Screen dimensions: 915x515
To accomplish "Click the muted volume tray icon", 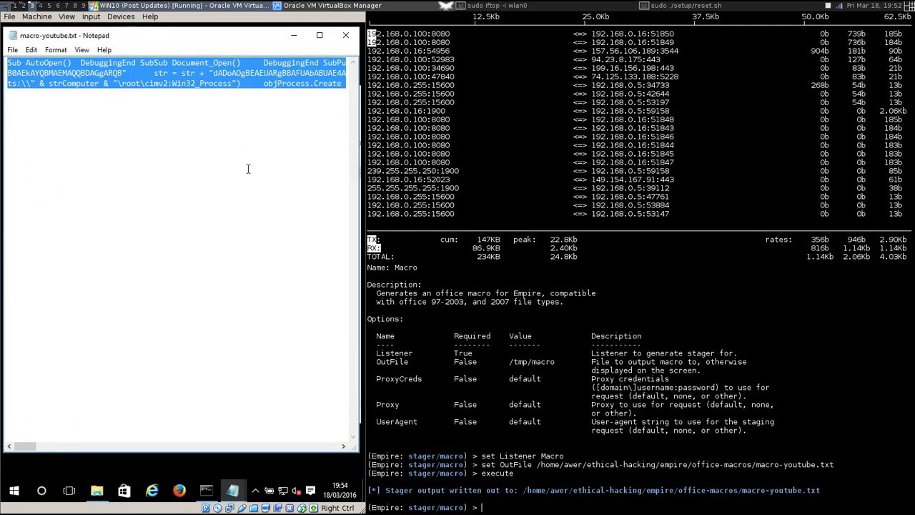I will (297, 491).
